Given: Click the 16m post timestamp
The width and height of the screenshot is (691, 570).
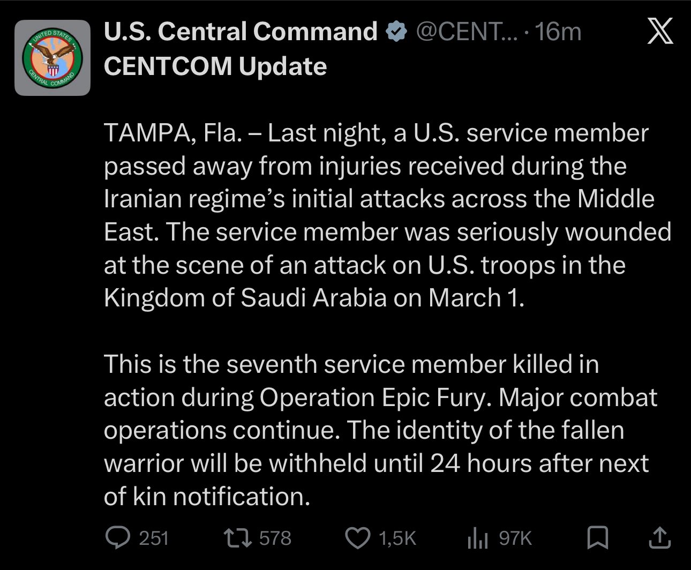Looking at the screenshot, I should [558, 32].
